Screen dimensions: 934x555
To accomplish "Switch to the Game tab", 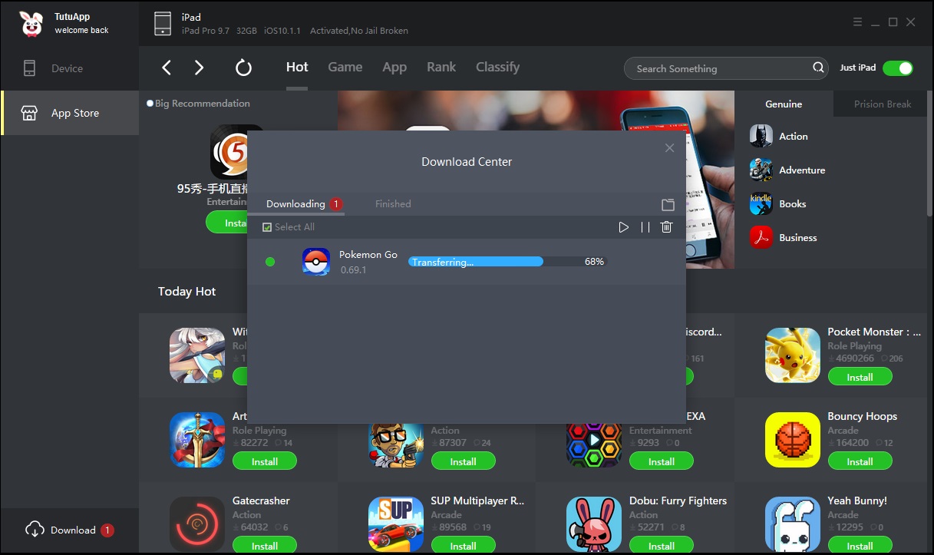I will click(x=345, y=67).
